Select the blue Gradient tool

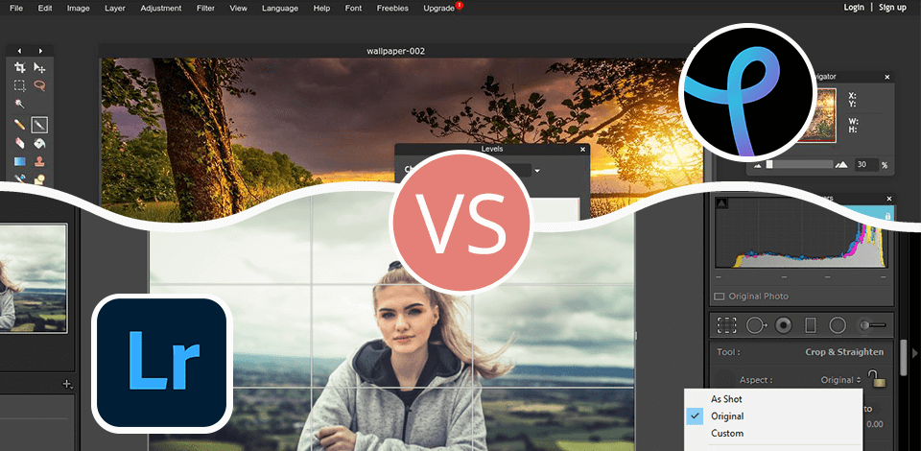[x=20, y=161]
